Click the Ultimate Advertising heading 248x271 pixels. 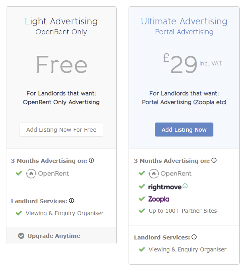coord(184,22)
